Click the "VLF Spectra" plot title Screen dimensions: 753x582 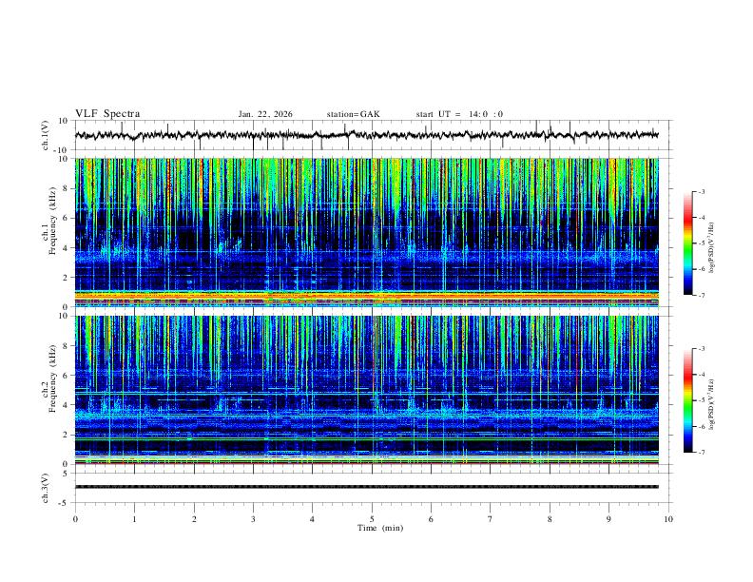(x=107, y=114)
